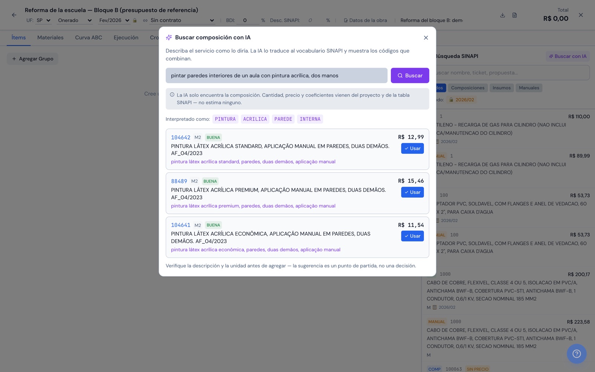Select the R$ 223,58 manual cabo result

(x=508, y=339)
